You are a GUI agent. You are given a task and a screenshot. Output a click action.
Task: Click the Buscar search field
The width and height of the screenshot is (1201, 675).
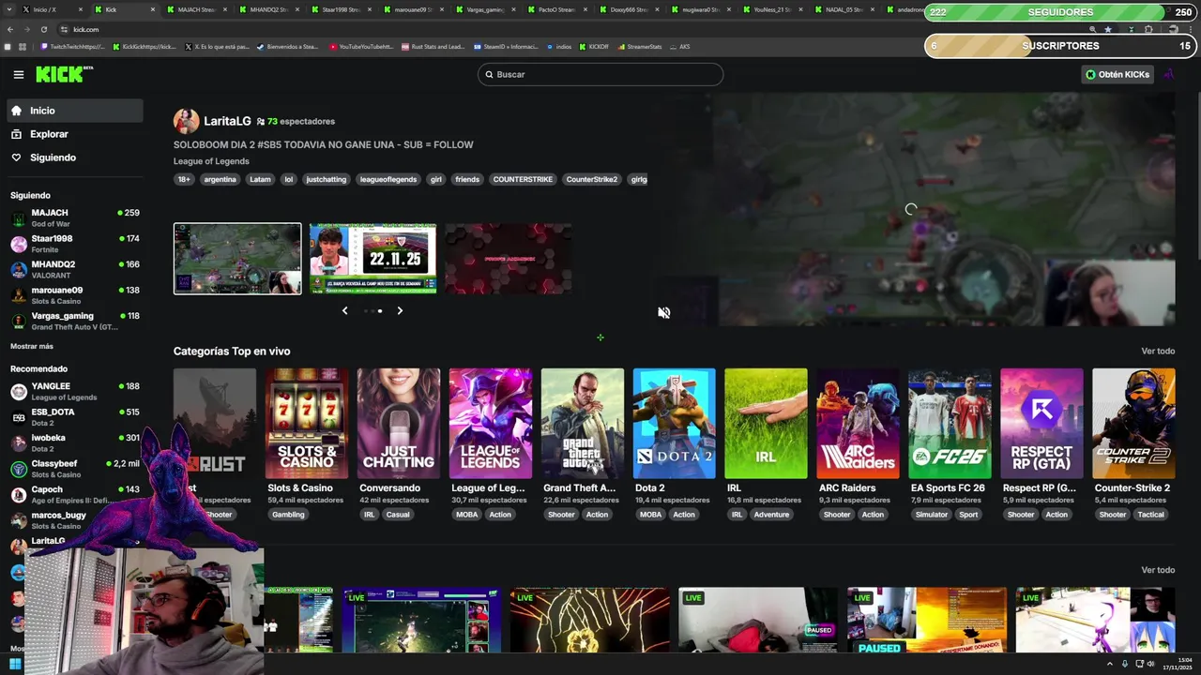(x=600, y=74)
